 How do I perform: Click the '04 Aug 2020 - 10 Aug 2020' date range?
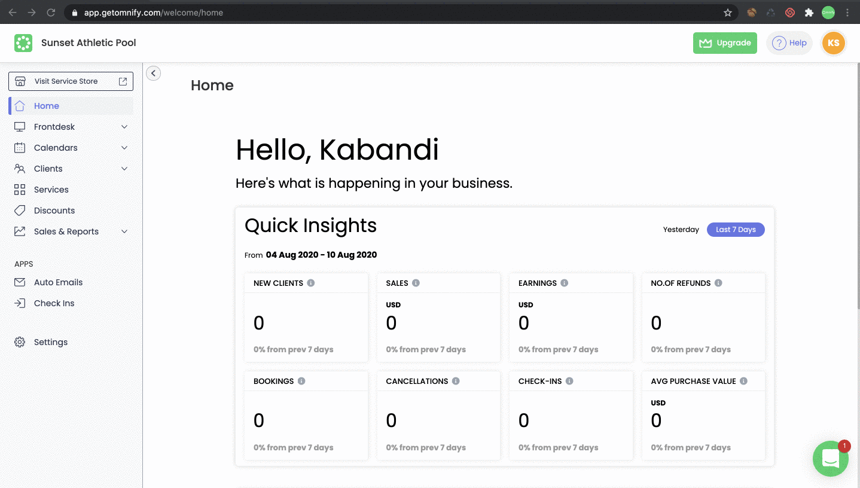click(x=321, y=255)
